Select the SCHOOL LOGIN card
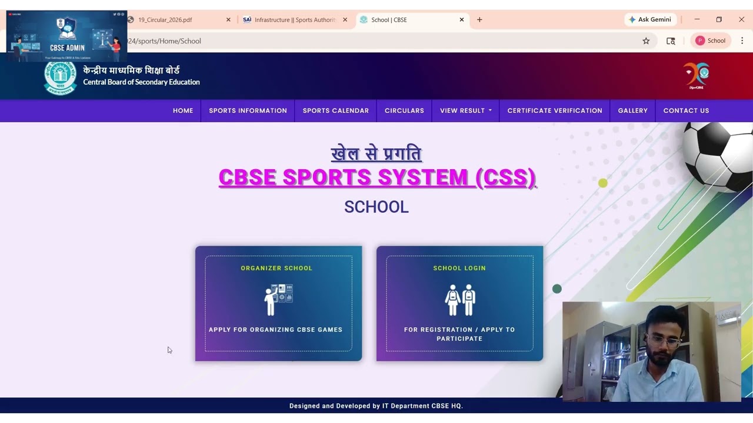753x423 pixels. 459,303
